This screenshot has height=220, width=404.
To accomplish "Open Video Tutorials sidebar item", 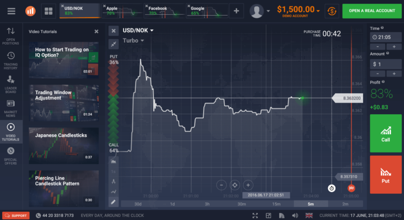I will click(11, 132).
